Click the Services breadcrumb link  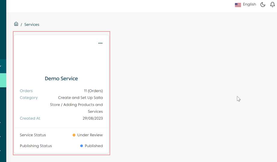[x=32, y=25]
